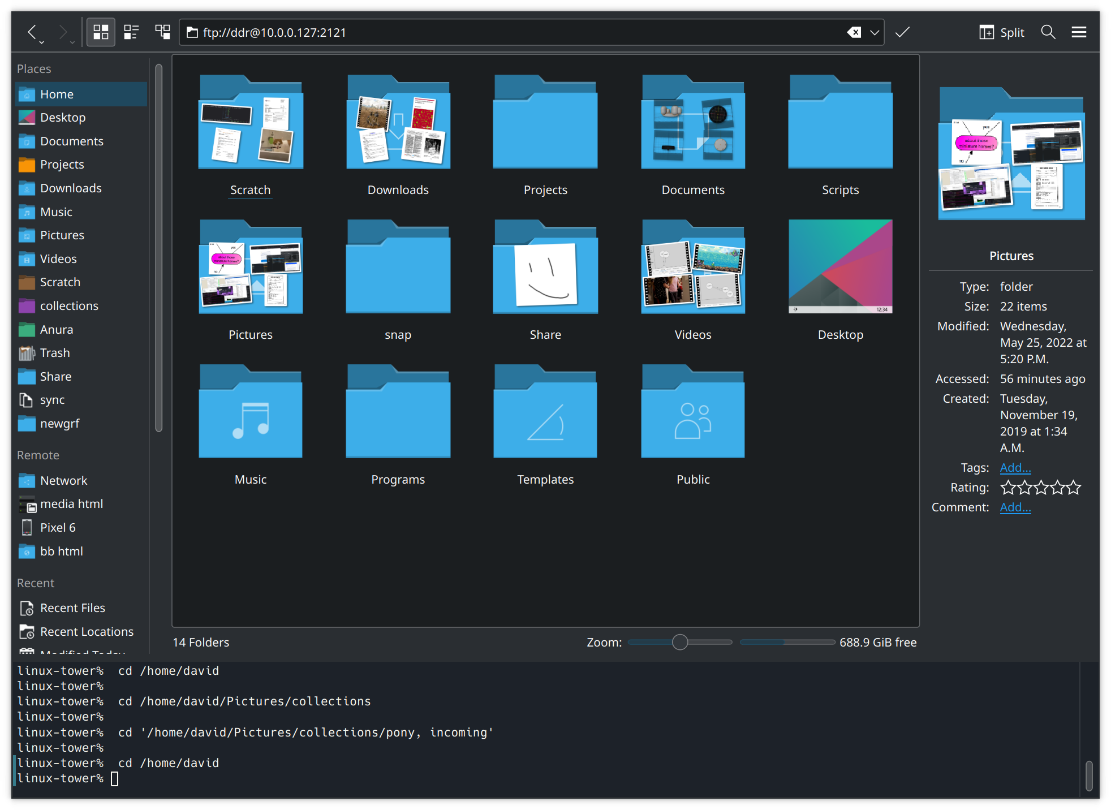The height and width of the screenshot is (810, 1111).
Task: Click the Split view button
Action: [x=1002, y=32]
